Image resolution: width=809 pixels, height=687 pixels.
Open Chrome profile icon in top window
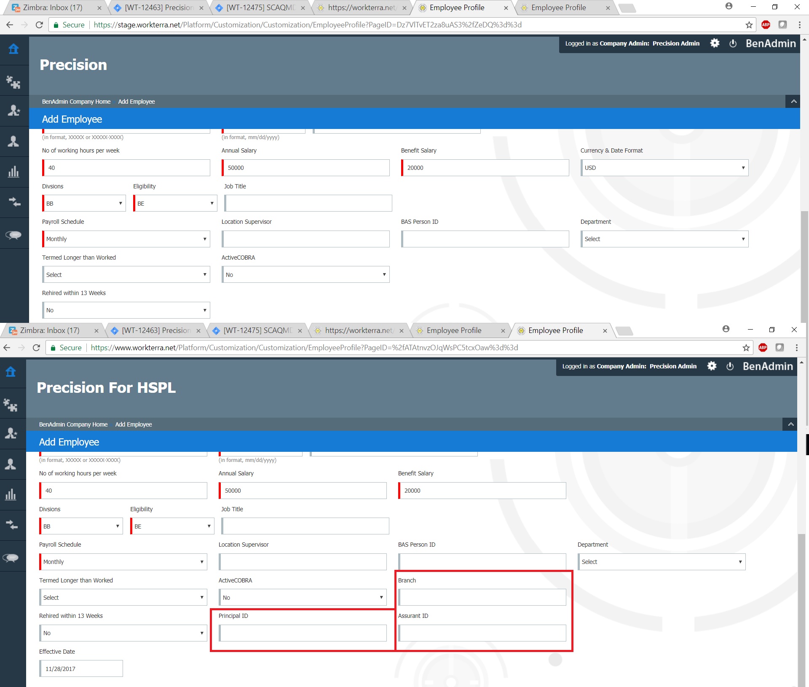click(x=729, y=6)
